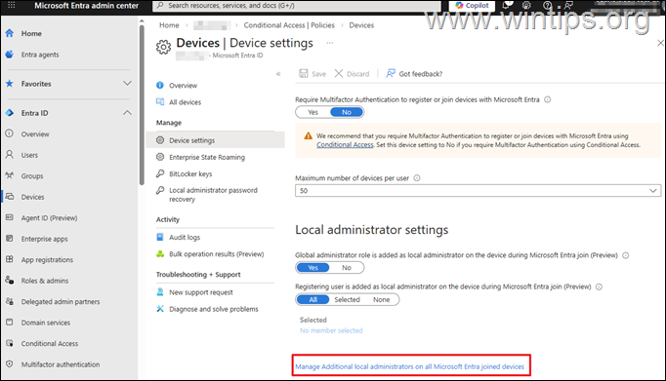Viewport: 666px width, 381px height.
Task: Click the Users person icon
Action: pos(10,155)
